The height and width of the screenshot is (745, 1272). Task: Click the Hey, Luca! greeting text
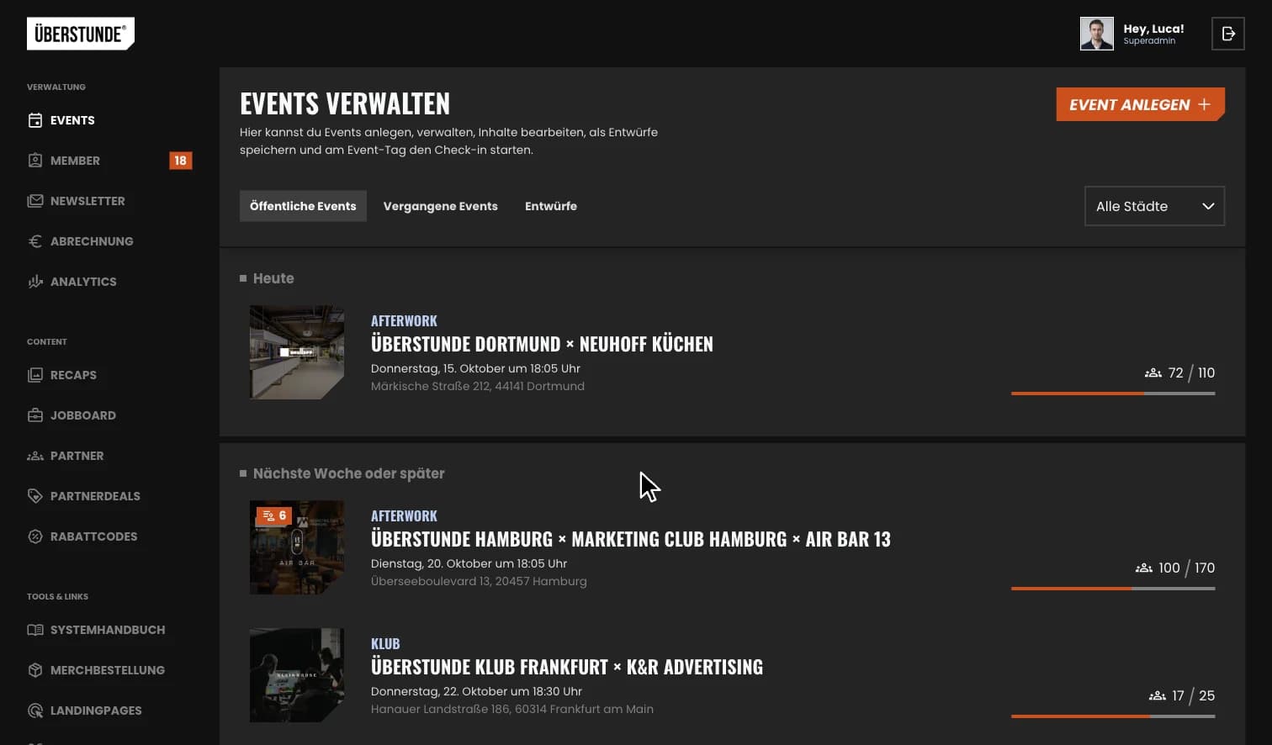1153,29
